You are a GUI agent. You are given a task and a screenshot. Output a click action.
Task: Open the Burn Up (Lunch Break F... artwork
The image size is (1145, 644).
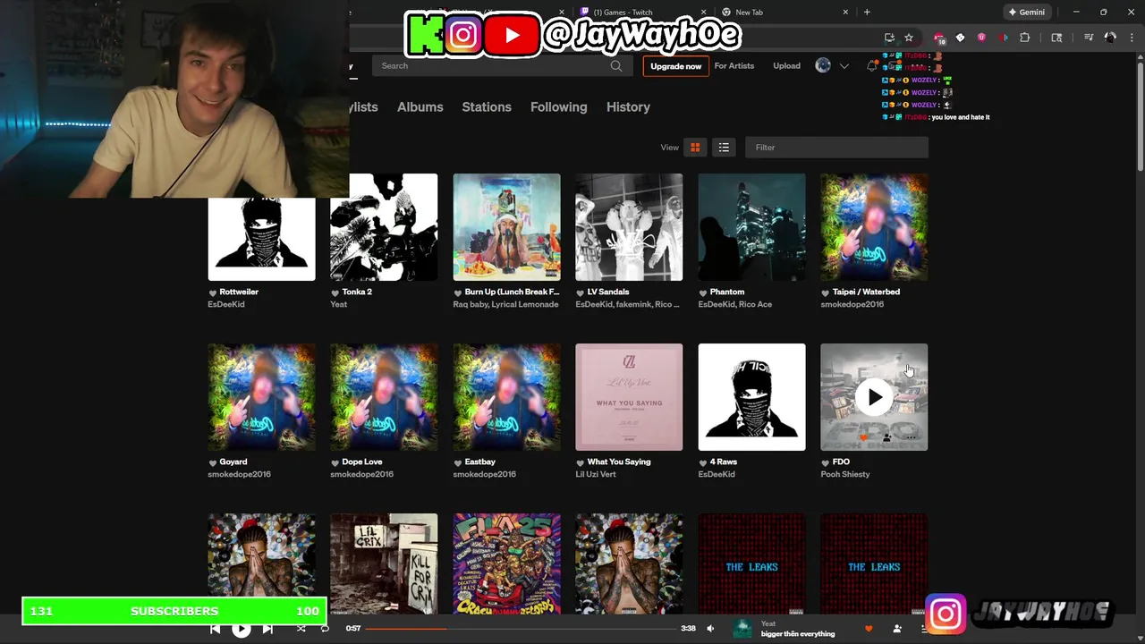click(x=506, y=227)
